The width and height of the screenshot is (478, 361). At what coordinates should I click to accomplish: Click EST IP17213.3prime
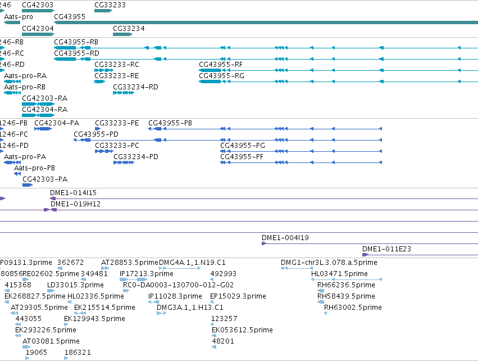(147, 274)
